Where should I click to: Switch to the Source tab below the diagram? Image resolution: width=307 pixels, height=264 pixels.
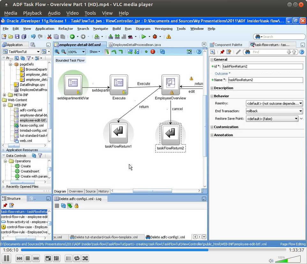pyautogui.click(x=90, y=191)
